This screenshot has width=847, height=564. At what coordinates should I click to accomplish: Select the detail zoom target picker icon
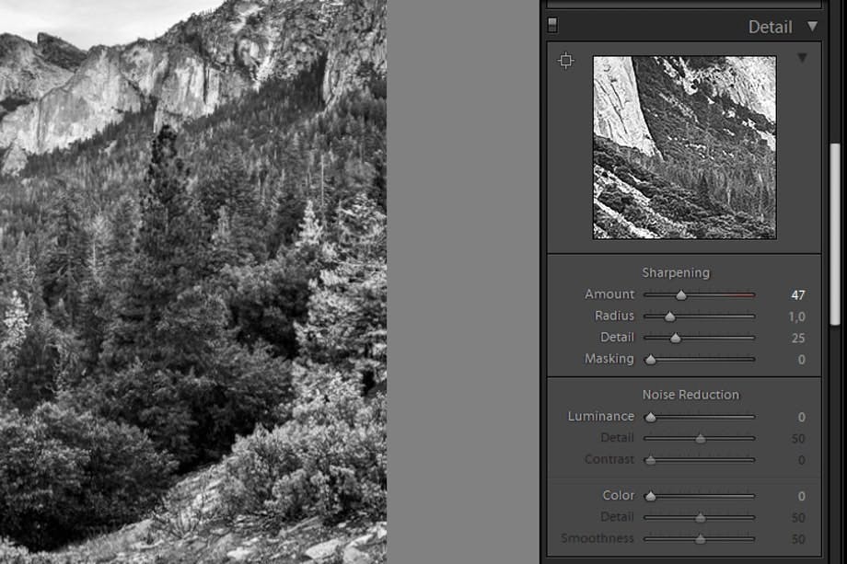click(565, 61)
